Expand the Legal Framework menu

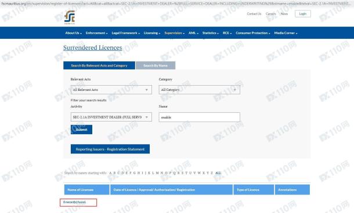[126, 33]
